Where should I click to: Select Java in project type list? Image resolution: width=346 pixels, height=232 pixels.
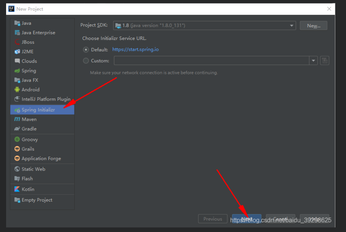[x=42, y=23]
